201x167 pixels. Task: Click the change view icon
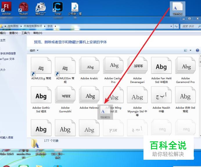(x=186, y=50)
